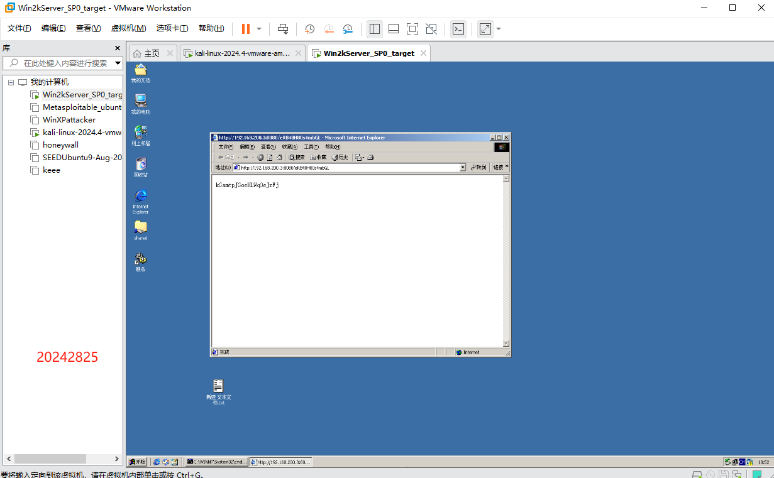Click the 开始 Start button in guest taskbar
774x478 pixels.
point(137,462)
